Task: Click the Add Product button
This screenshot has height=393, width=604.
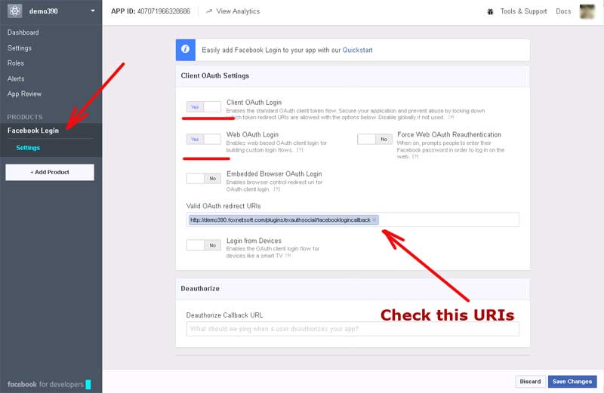Action: (50, 172)
